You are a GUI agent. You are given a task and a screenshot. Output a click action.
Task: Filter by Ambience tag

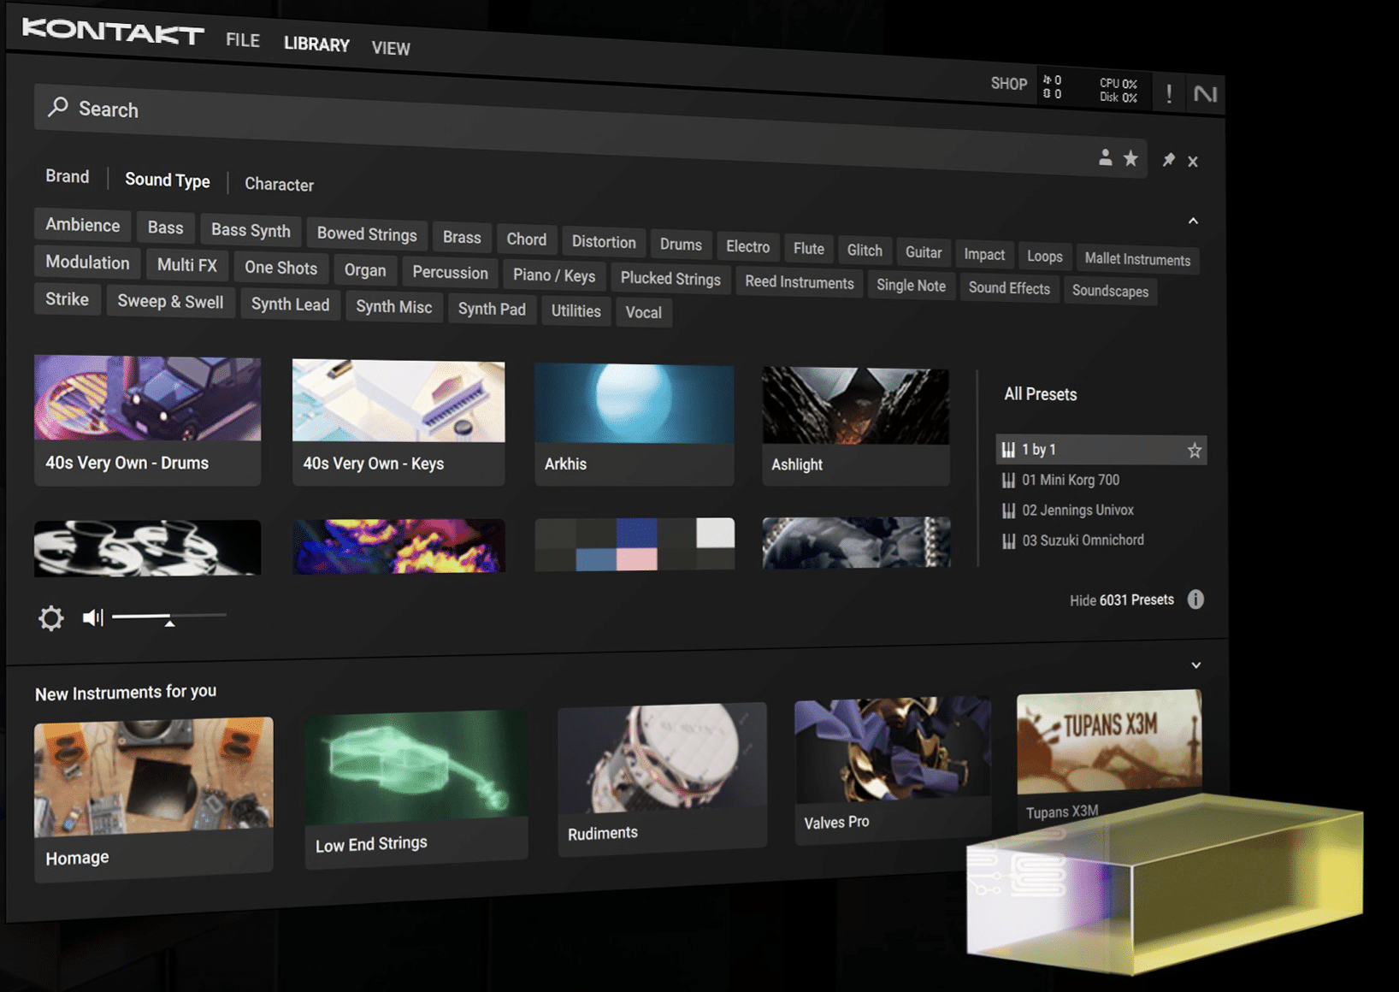pyautogui.click(x=83, y=225)
